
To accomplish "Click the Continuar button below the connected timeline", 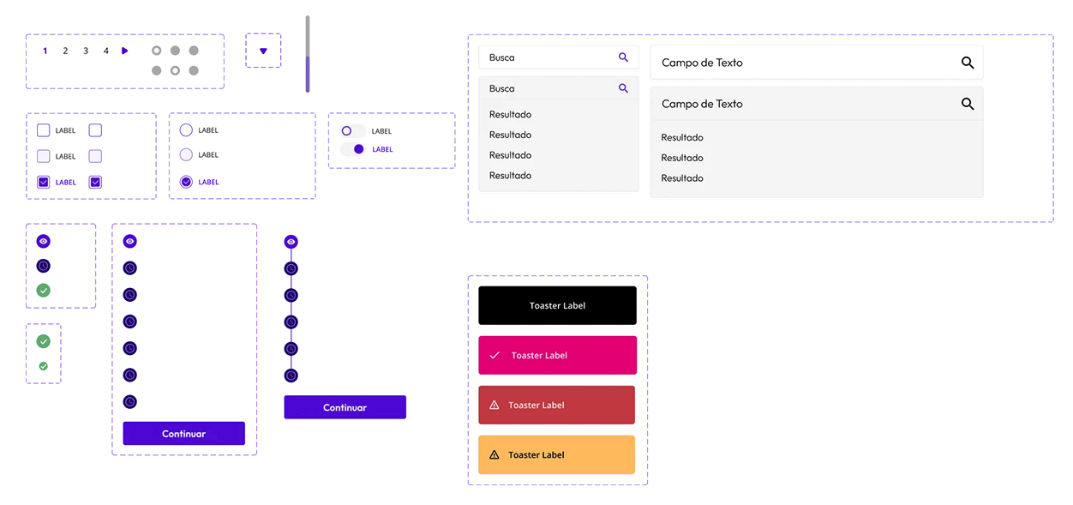I will 345,407.
